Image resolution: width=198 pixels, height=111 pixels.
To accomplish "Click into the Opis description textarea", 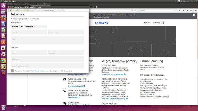I will [47, 40].
